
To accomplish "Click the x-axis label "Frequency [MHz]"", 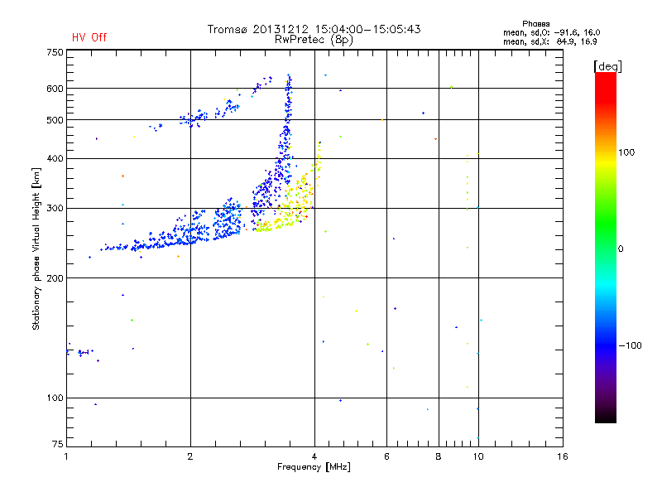I will click(x=314, y=467).
